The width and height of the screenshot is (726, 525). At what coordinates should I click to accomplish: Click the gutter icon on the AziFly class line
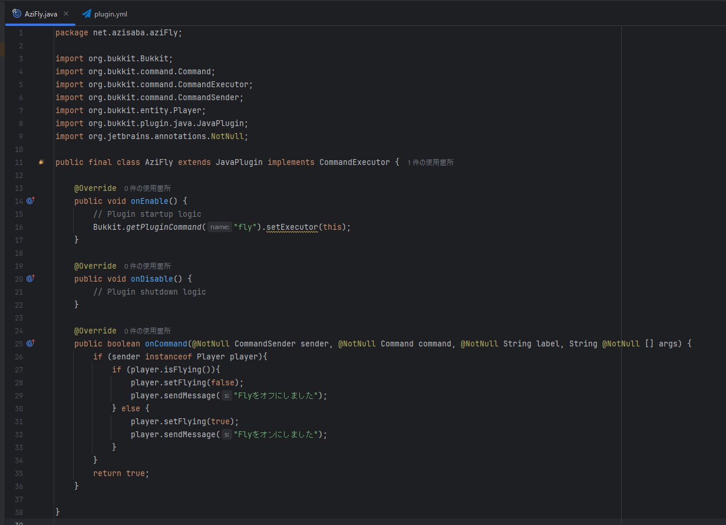40,162
